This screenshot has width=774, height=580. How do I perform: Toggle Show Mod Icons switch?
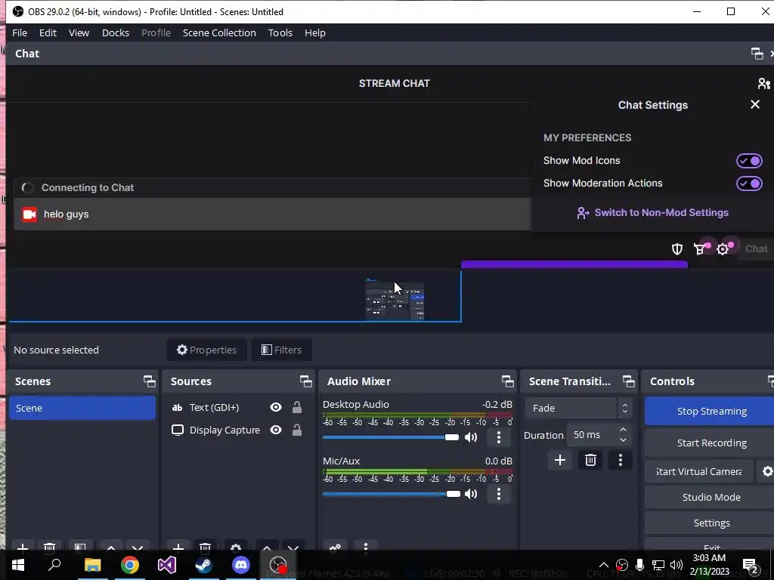pyautogui.click(x=749, y=161)
